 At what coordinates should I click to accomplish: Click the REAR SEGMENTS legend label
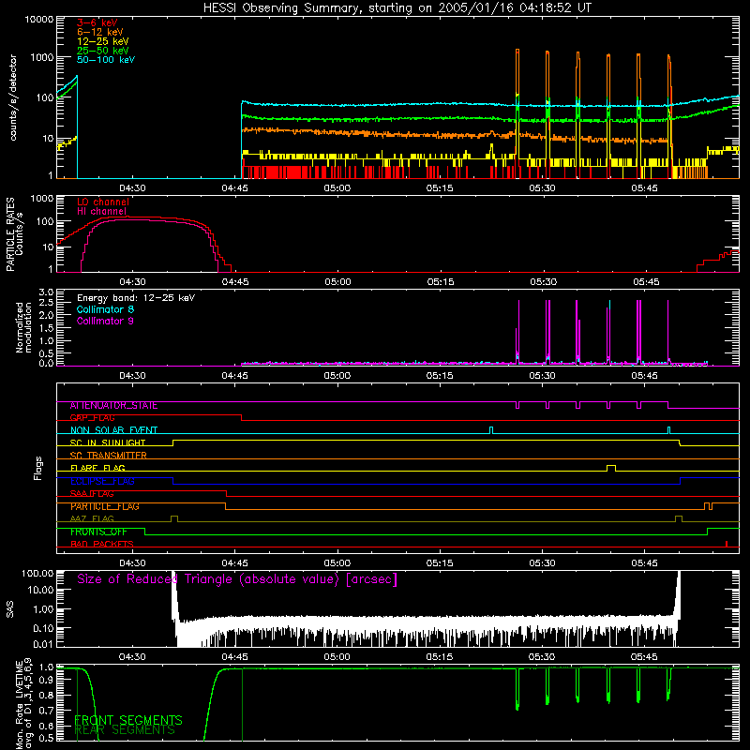pos(126,730)
